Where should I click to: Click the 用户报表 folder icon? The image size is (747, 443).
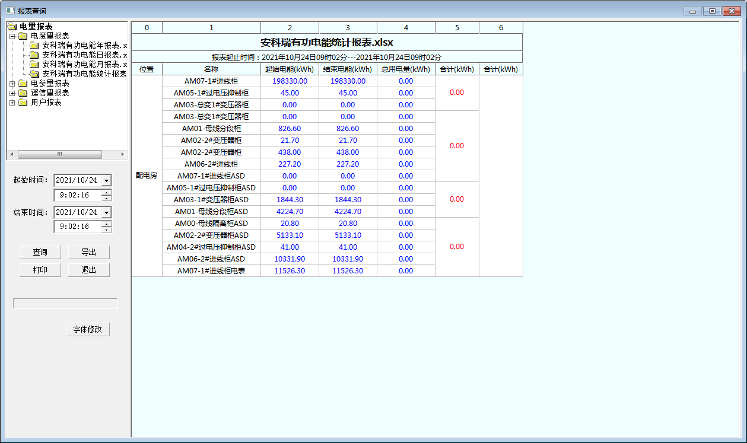pyautogui.click(x=23, y=103)
